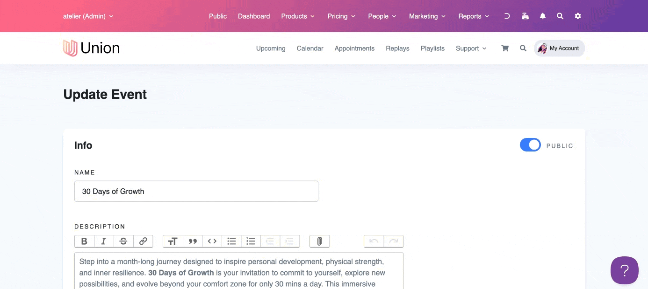The image size is (648, 289).
Task: Insert a link in the description
Action: pyautogui.click(x=143, y=241)
